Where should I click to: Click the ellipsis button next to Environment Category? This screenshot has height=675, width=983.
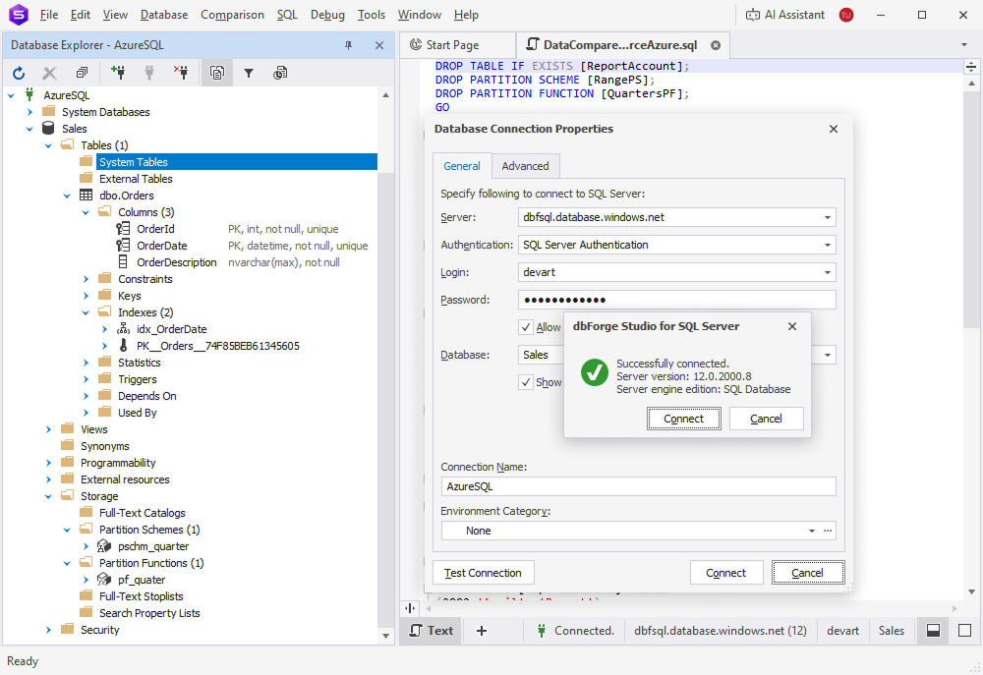click(828, 531)
